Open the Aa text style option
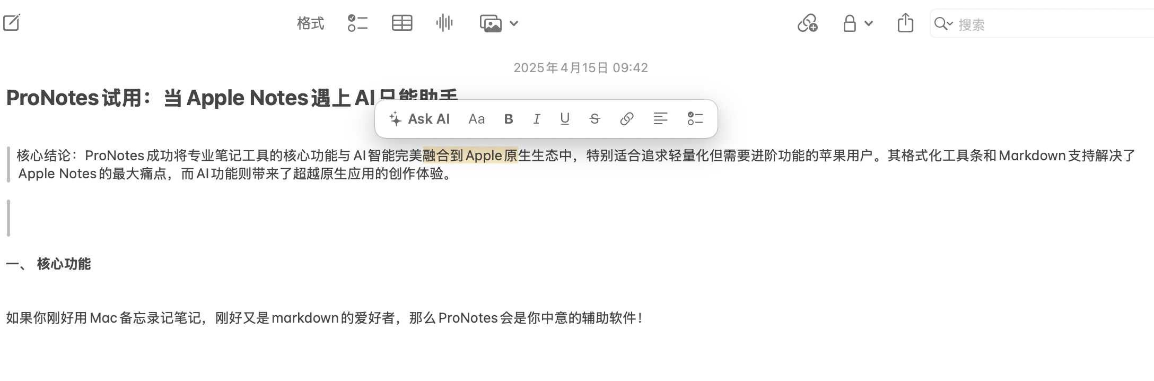The image size is (1154, 381). point(476,119)
